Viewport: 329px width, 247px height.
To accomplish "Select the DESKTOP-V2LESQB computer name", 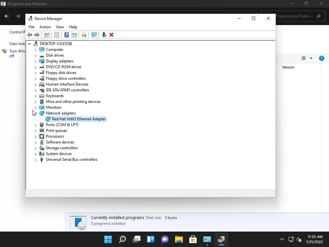I will click(56, 44).
